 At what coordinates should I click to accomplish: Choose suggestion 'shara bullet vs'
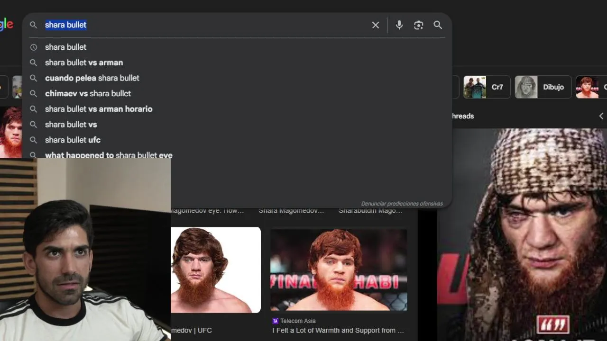[x=237, y=125]
